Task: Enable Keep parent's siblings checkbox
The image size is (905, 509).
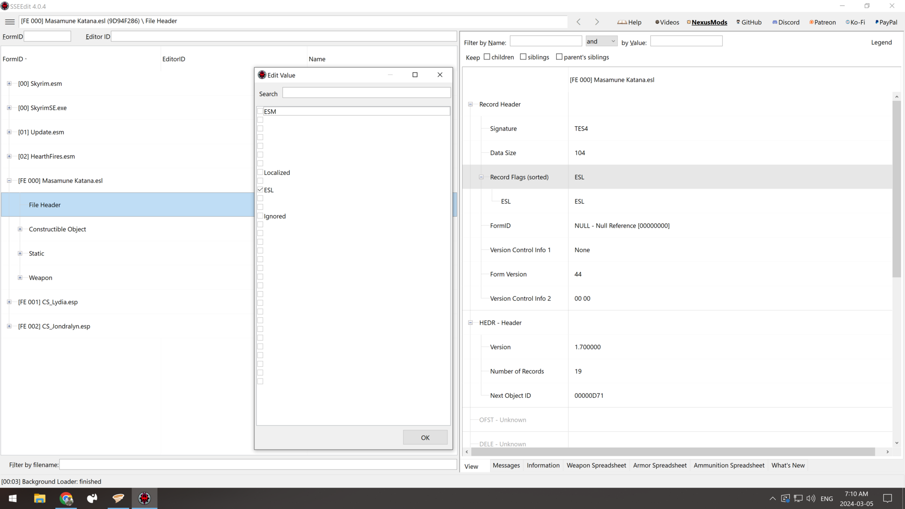Action: click(x=559, y=57)
